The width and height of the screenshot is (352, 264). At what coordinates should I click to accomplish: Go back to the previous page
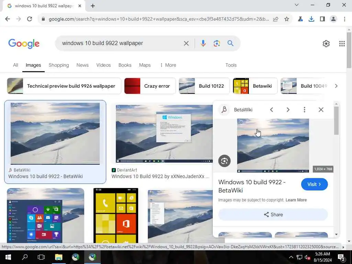(x=8, y=19)
